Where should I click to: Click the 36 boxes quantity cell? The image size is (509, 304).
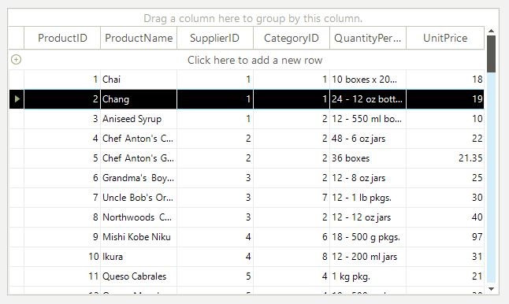[368, 158]
